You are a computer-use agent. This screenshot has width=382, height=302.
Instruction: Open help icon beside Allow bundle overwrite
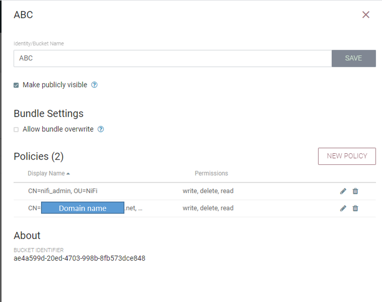pos(101,129)
